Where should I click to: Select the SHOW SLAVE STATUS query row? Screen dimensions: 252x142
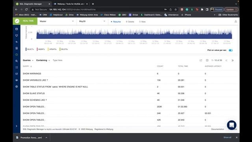pyautogui.click(x=130, y=93)
